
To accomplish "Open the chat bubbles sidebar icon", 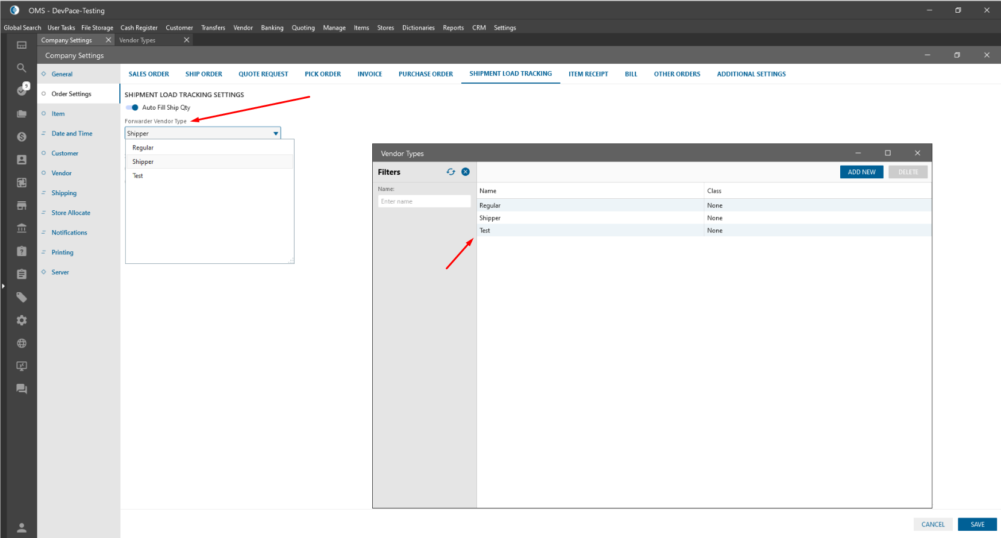I will [22, 389].
